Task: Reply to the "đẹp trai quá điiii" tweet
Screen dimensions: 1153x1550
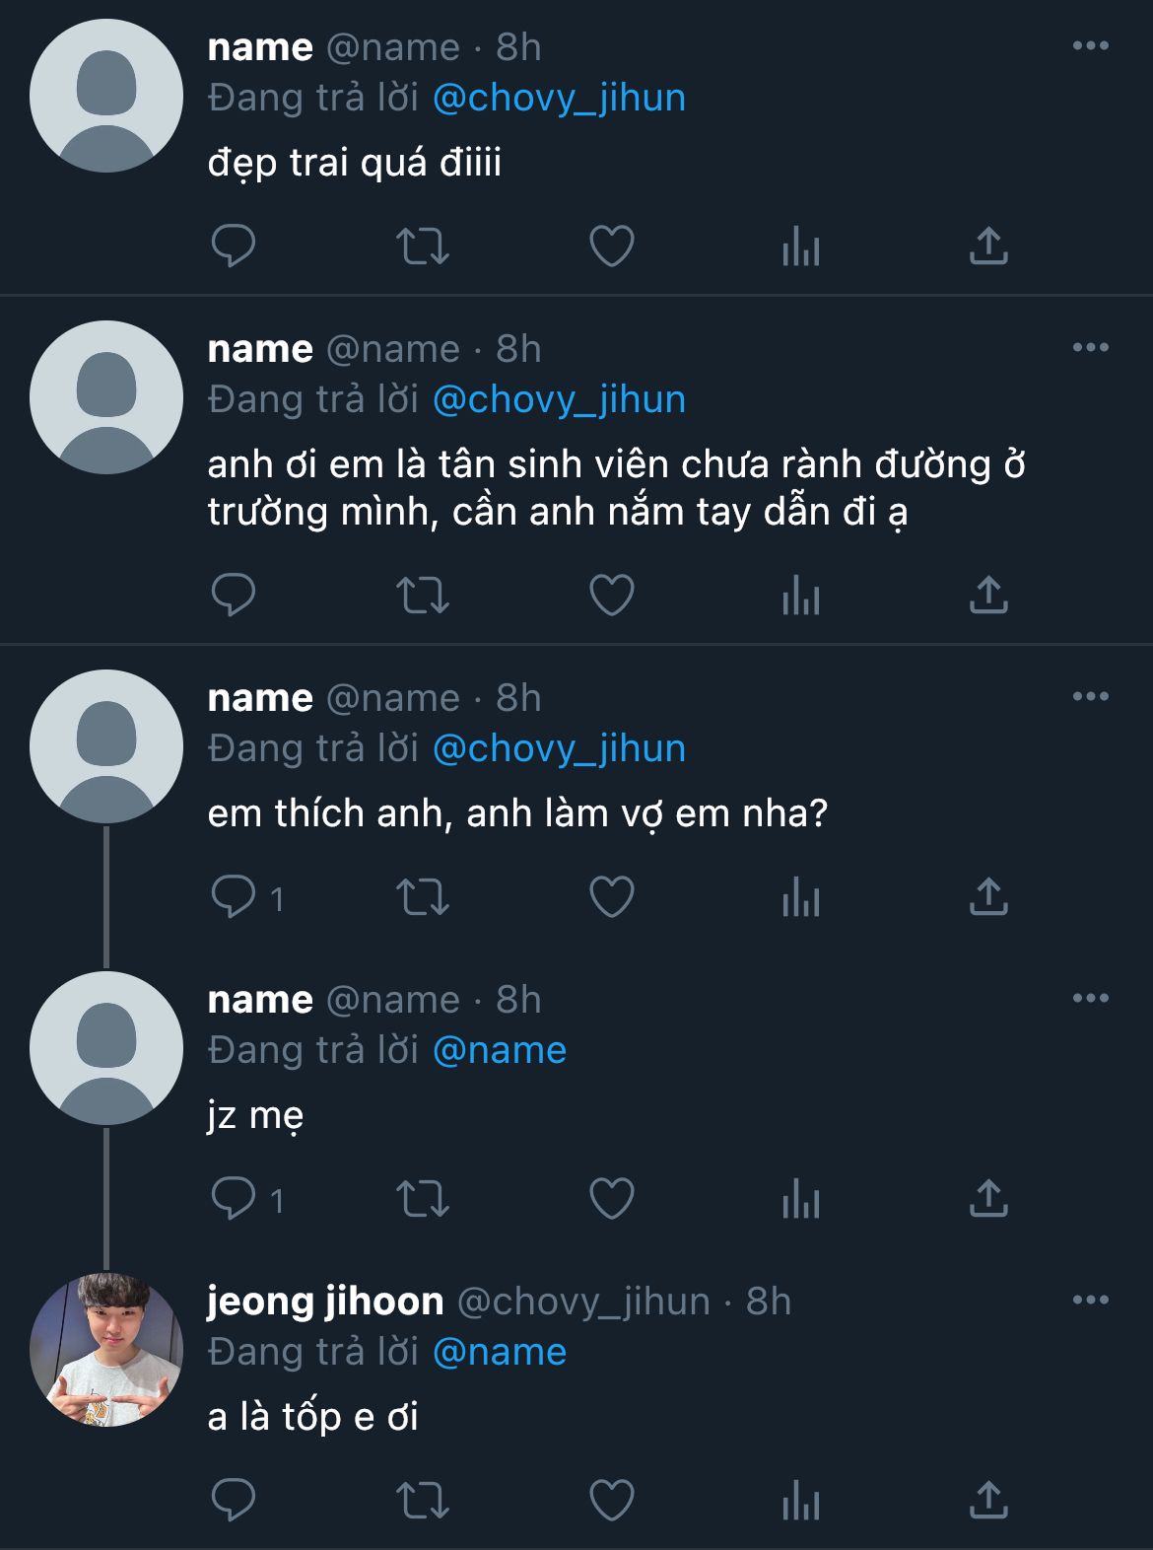Action: pyautogui.click(x=234, y=246)
